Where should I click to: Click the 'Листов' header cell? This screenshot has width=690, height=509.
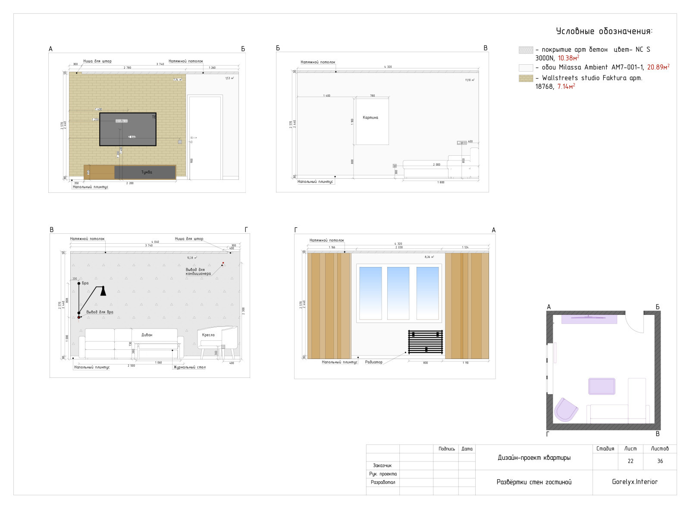pos(660,449)
